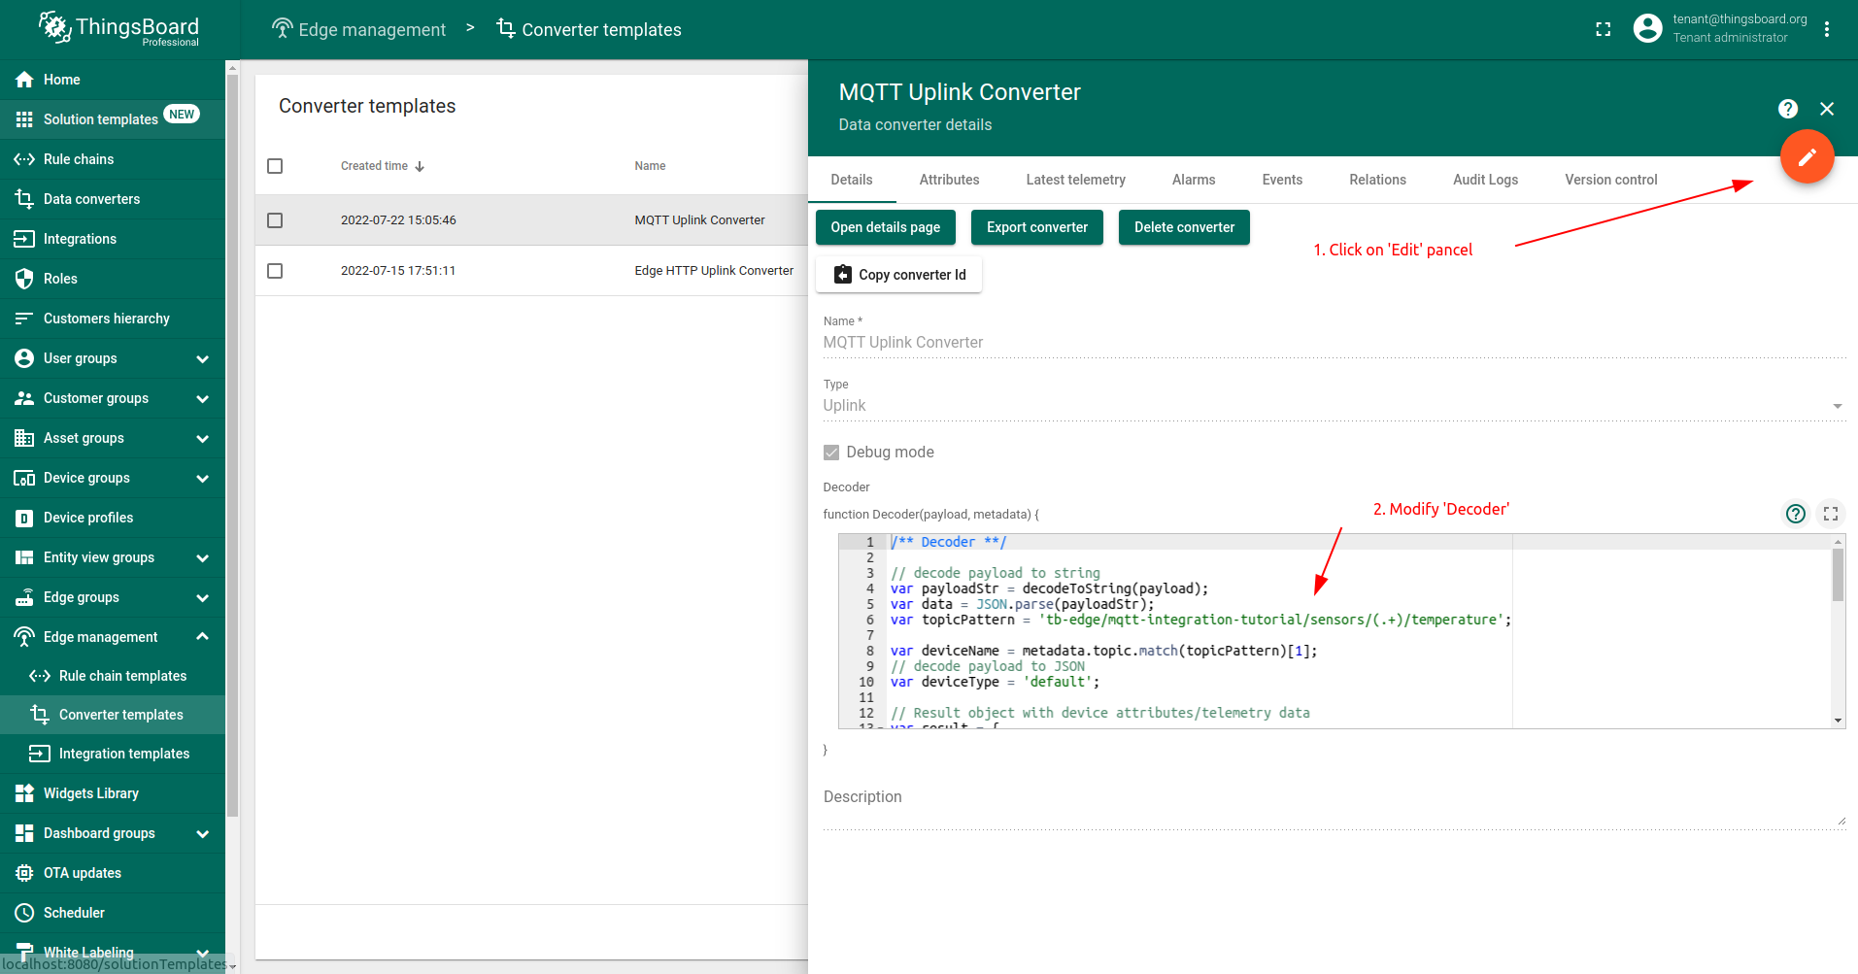Viewport: 1858px width, 974px height.
Task: Open the three-dot user menu
Action: coord(1827,29)
